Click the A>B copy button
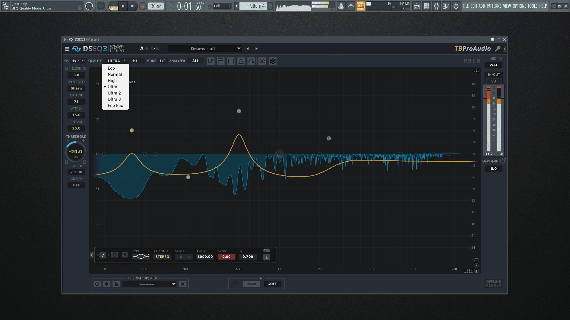 (x=155, y=49)
